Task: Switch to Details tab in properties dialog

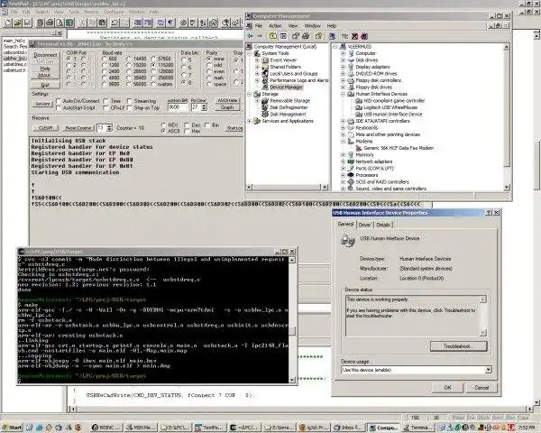Action: (383, 225)
